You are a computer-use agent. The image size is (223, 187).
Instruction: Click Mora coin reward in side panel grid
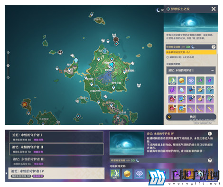pyautogui.click(x=181, y=81)
